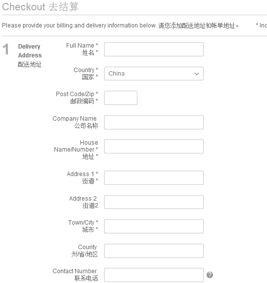Select the Company Name text box
267x283 pixels.
point(154,122)
